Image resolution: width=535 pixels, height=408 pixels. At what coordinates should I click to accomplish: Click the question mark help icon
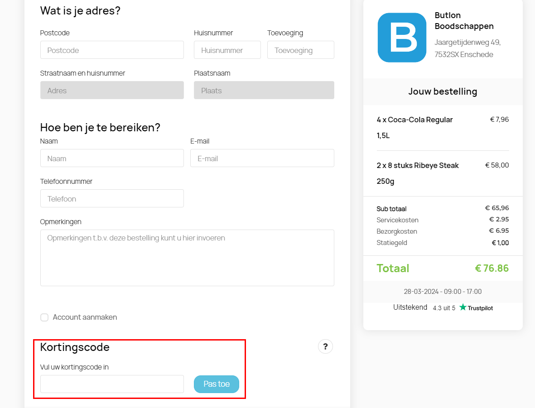point(325,346)
